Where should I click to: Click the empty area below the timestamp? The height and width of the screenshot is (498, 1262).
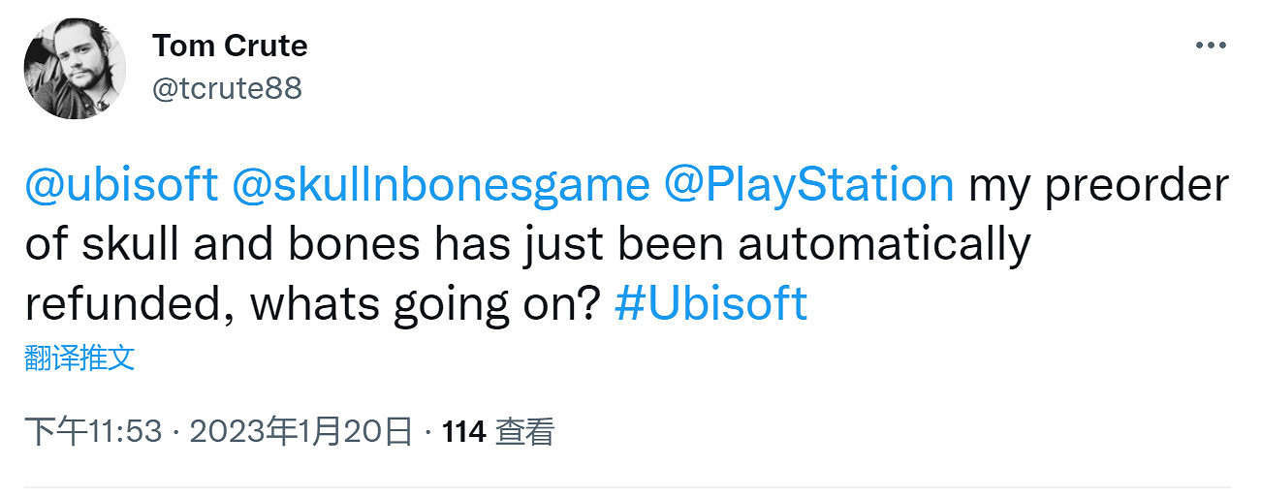(x=630, y=470)
